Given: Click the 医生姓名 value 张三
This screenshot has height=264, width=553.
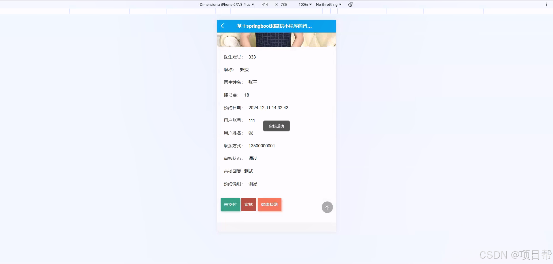Looking at the screenshot, I should [252, 82].
